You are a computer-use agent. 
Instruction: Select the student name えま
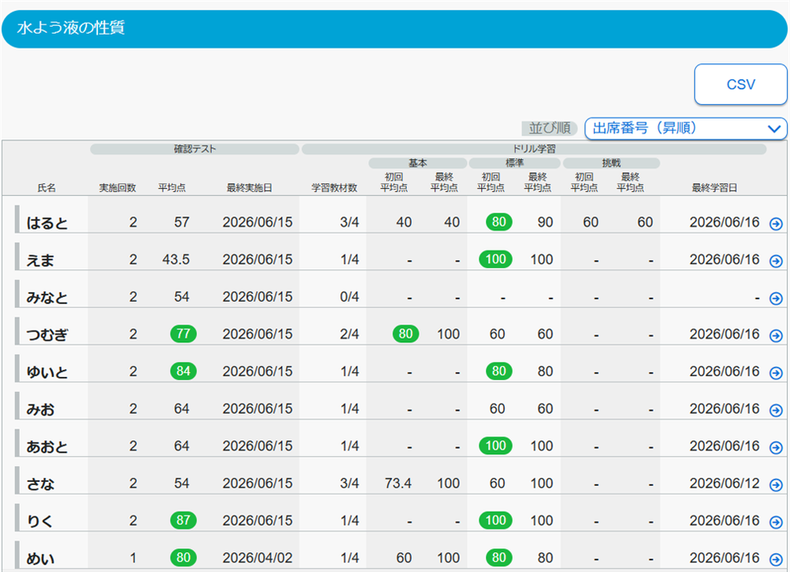[x=40, y=261]
